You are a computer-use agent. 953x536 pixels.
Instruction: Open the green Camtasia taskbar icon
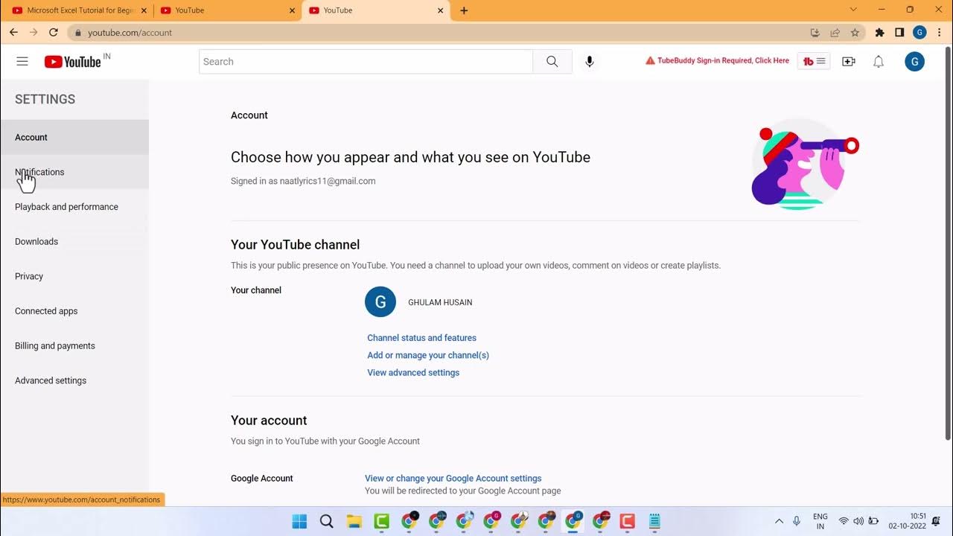tap(382, 521)
